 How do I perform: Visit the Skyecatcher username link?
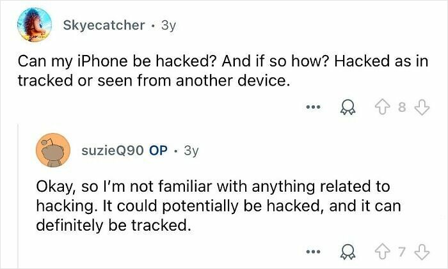104,25
